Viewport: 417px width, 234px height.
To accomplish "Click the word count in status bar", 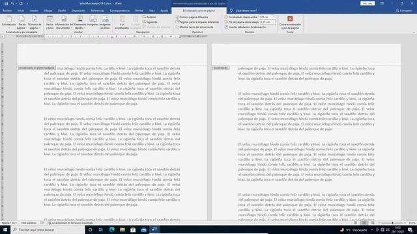I will (29, 223).
